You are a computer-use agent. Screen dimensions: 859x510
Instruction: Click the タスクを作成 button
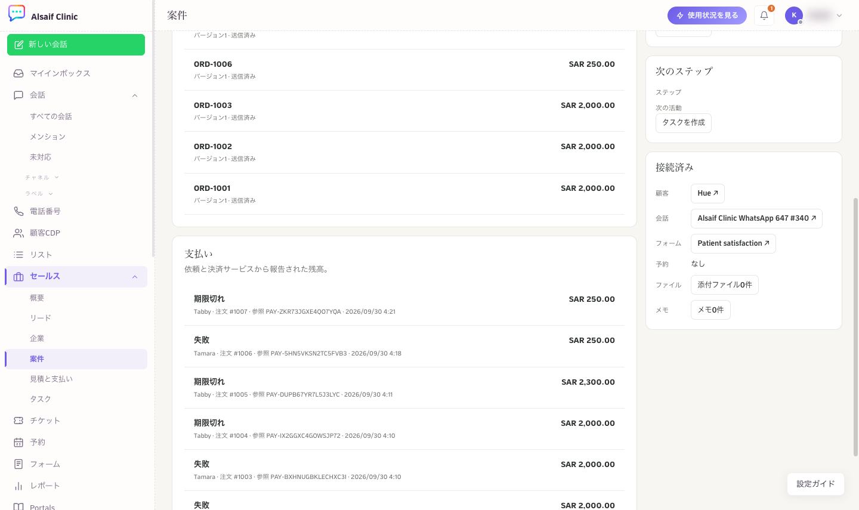click(684, 123)
